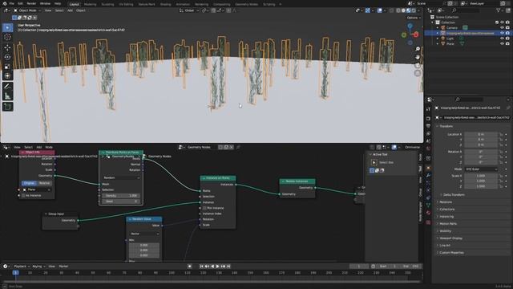513x289 pixels.
Task: Open the Global transform orientation dropdown
Action: (189, 10)
